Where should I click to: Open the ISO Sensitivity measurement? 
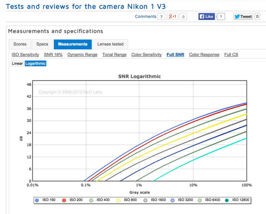click(25, 55)
